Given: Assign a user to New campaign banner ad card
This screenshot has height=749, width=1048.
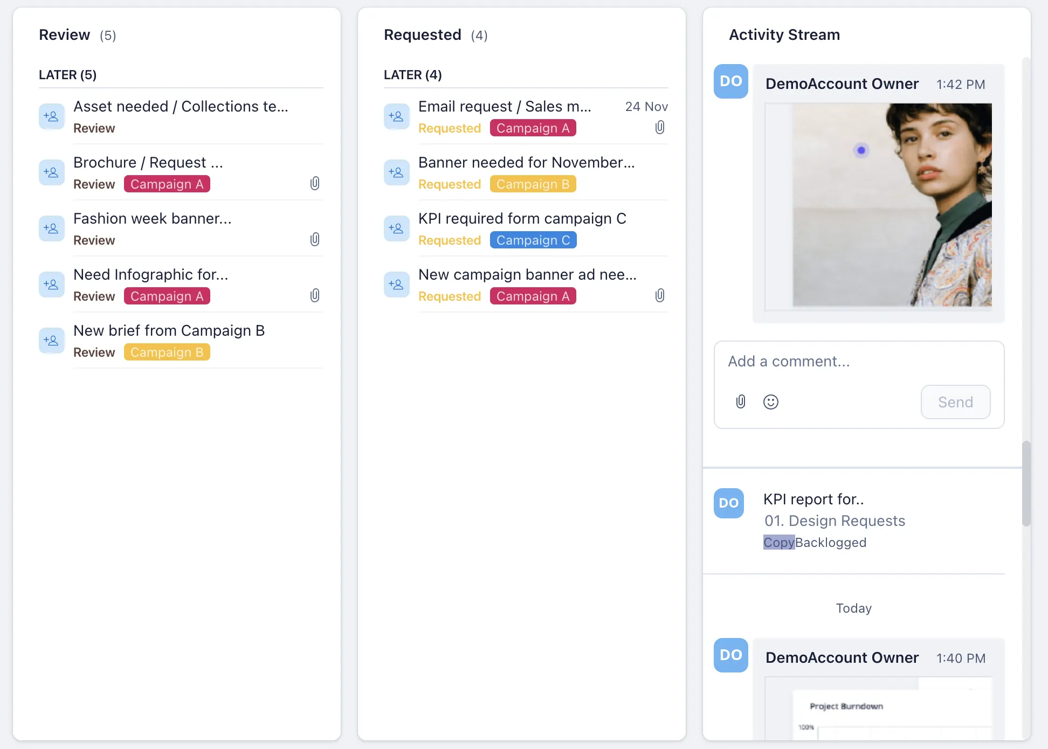Looking at the screenshot, I should [397, 285].
